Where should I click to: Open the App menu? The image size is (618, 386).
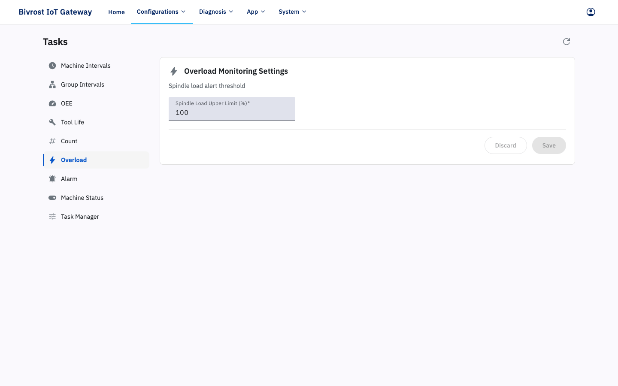click(x=257, y=12)
